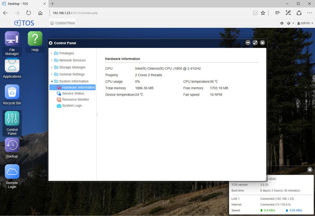Open the Remote Login cloud icon
The image size is (315, 216).
[12, 172]
